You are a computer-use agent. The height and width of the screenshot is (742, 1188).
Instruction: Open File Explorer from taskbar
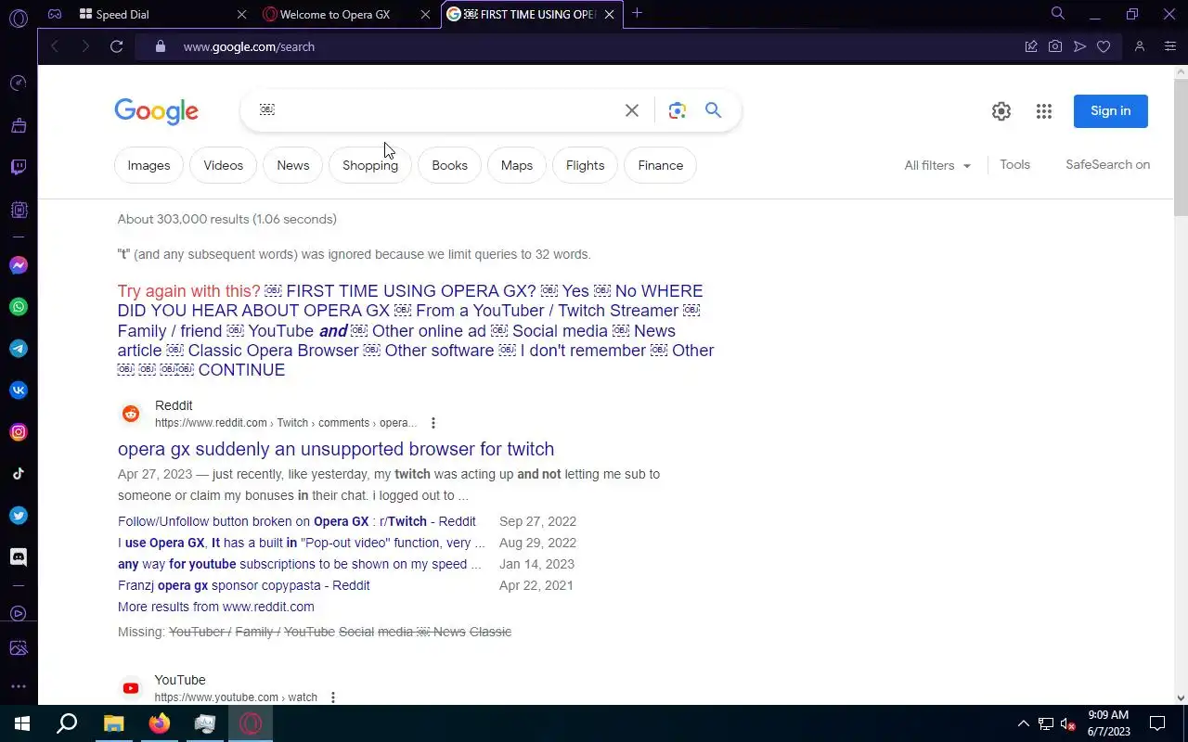[113, 723]
